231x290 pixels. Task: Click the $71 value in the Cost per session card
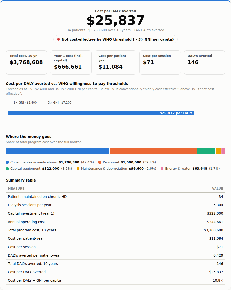tap(149, 62)
